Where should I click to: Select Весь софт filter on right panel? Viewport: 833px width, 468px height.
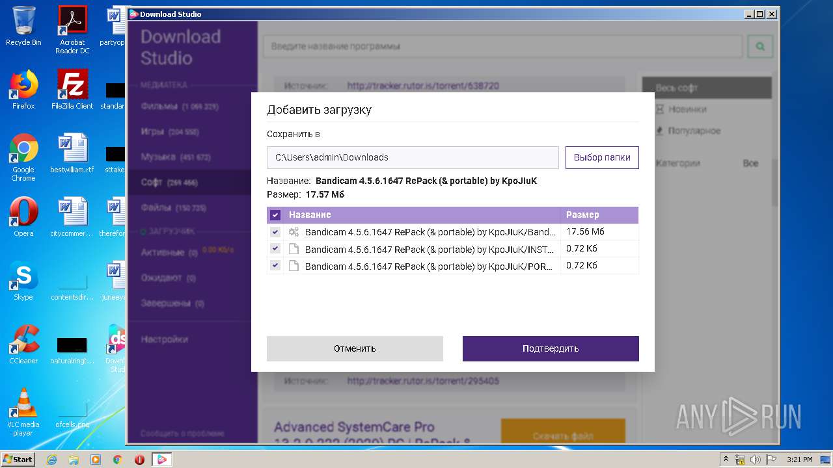tap(707, 88)
